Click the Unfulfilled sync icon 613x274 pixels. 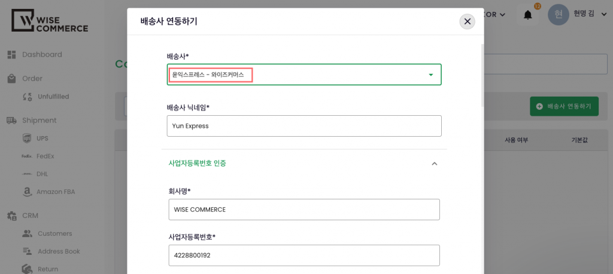(x=26, y=97)
